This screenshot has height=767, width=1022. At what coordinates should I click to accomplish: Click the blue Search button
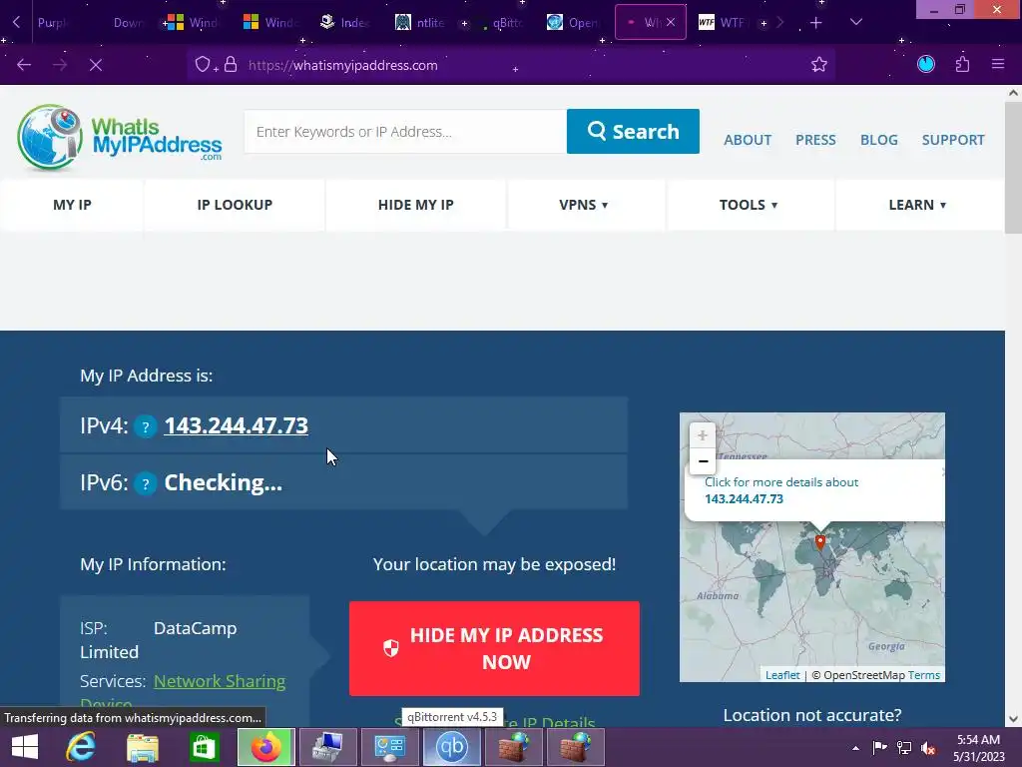coord(633,132)
